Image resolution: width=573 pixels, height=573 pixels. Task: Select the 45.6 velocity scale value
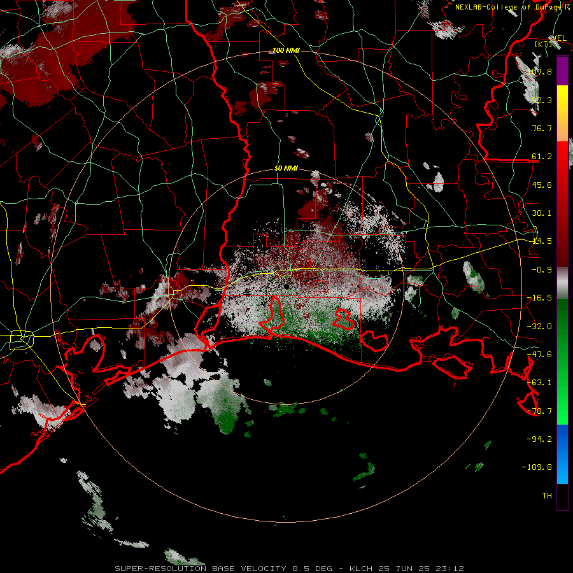click(542, 185)
